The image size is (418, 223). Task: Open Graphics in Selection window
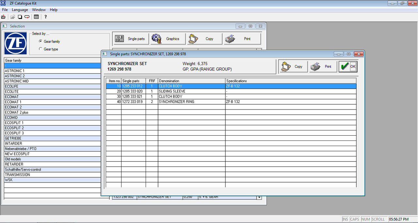[168, 39]
